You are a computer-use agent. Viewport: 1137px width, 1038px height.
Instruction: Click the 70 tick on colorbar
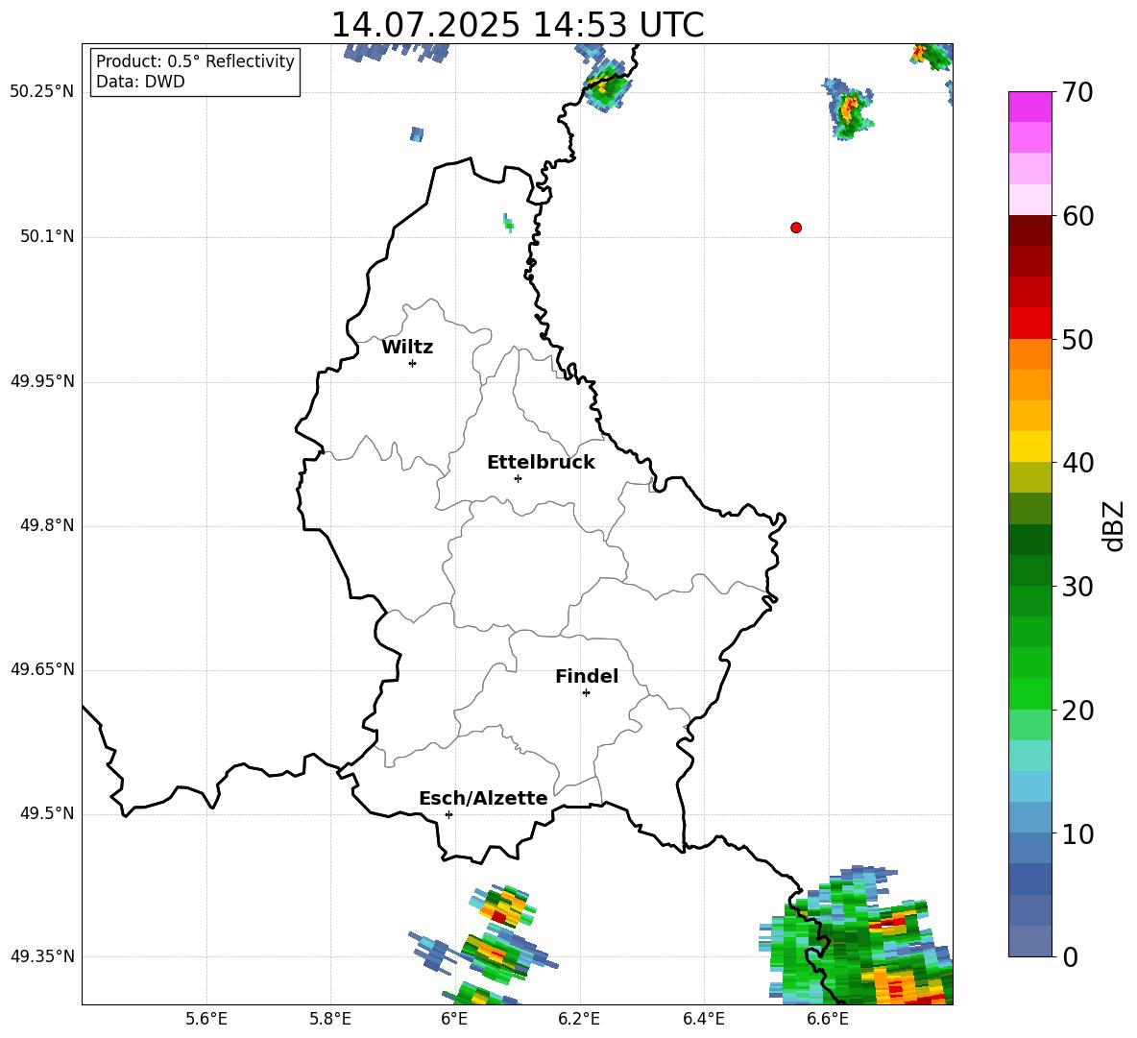click(x=1077, y=92)
